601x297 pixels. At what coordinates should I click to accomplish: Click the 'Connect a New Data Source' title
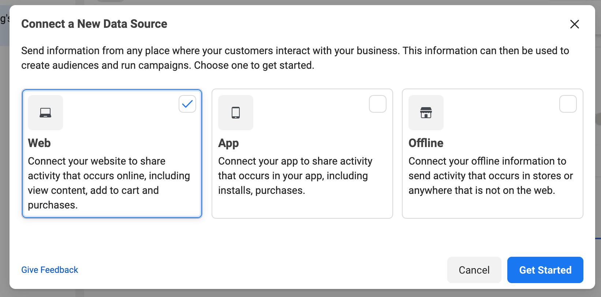coord(94,24)
